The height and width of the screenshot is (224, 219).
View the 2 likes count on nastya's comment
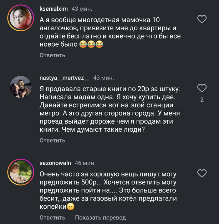coord(202,100)
